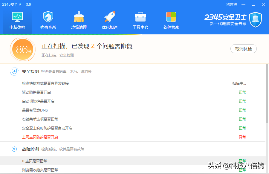Click the 故障检测 circular section icon
This screenshot has width=269, height=174.
pos(14,149)
